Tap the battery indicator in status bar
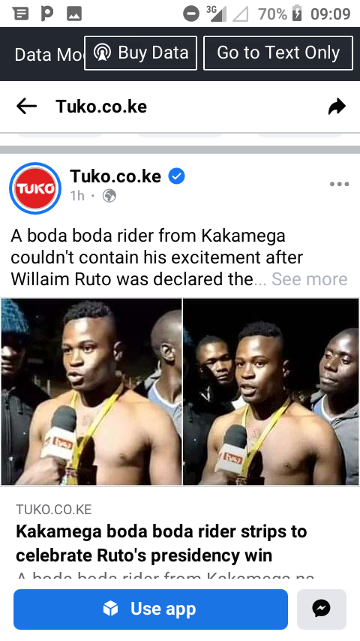 click(x=297, y=14)
